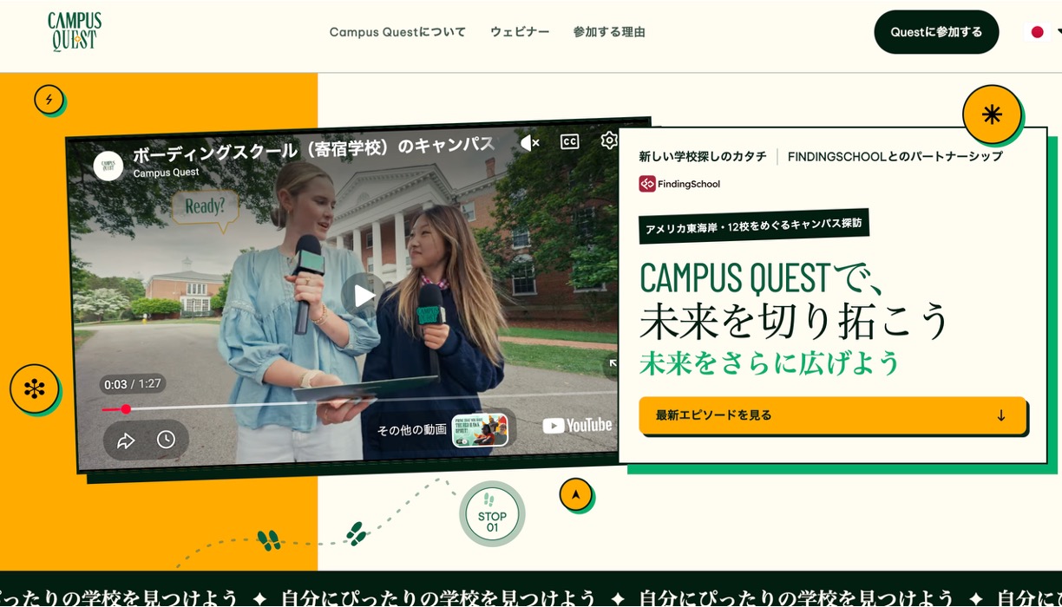The image size is (1062, 607).
Task: Click the 未来をさらに広げよう green text
Action: point(770,362)
